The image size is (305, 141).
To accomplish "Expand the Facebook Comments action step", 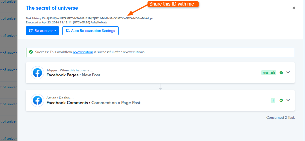I will (x=288, y=100).
